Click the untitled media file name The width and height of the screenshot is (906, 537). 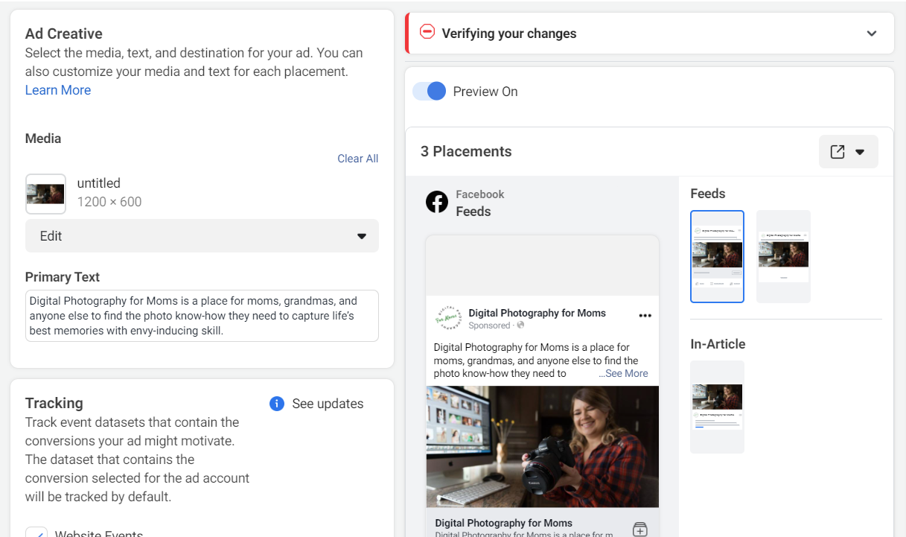tap(99, 183)
